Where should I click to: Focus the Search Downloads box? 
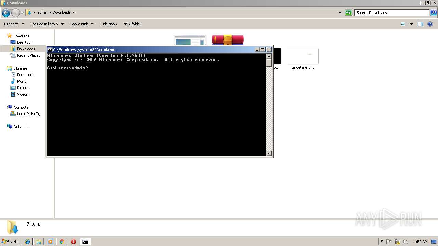pyautogui.click(x=392, y=13)
